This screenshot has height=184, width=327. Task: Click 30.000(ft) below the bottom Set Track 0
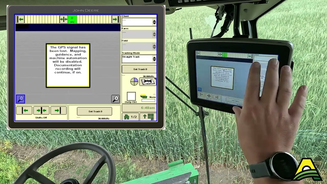[x=103, y=119]
